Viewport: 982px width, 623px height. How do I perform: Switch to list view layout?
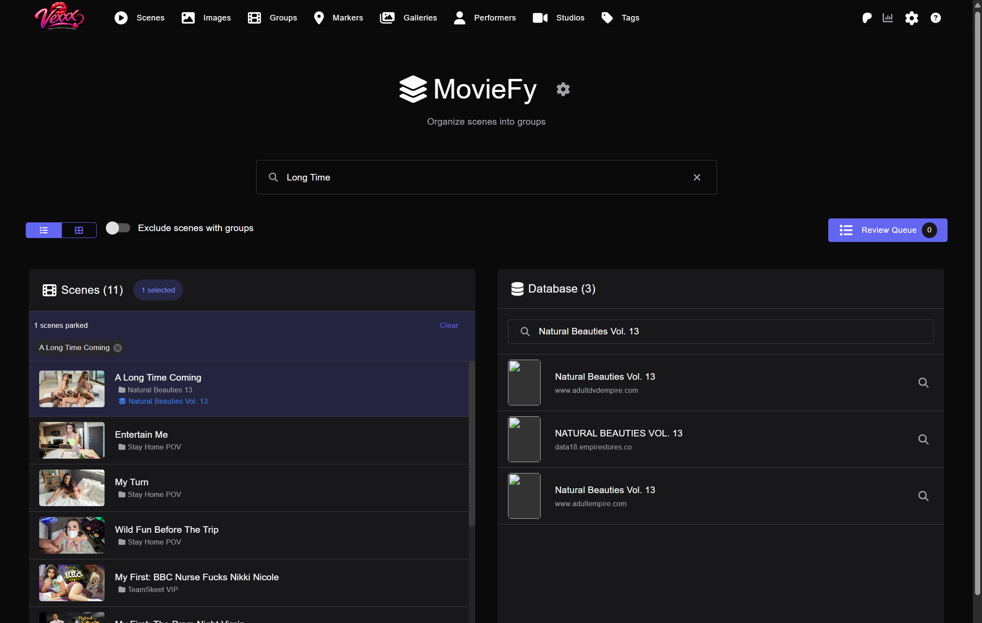pos(44,230)
